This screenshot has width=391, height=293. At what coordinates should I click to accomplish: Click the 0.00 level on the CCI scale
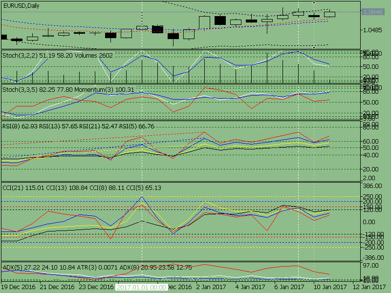click(369, 222)
